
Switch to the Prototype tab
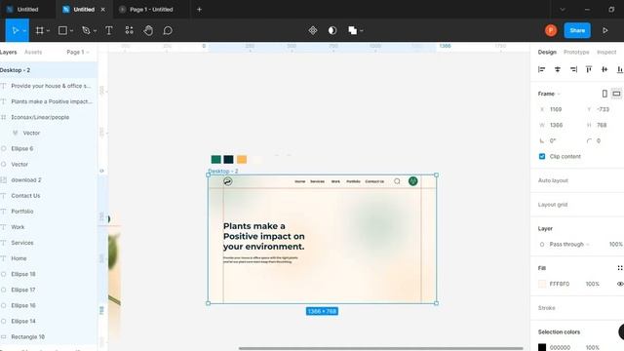pos(576,52)
